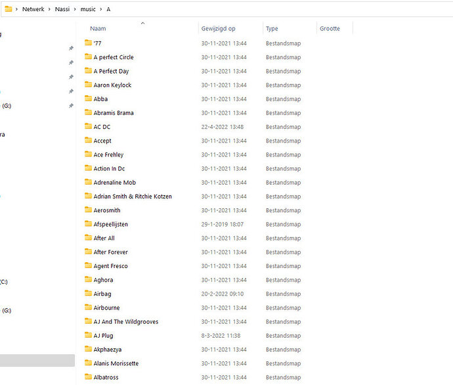This screenshot has width=453, height=385.
Task: Expand the chevron after Netwerk in path
Action: click(49, 9)
